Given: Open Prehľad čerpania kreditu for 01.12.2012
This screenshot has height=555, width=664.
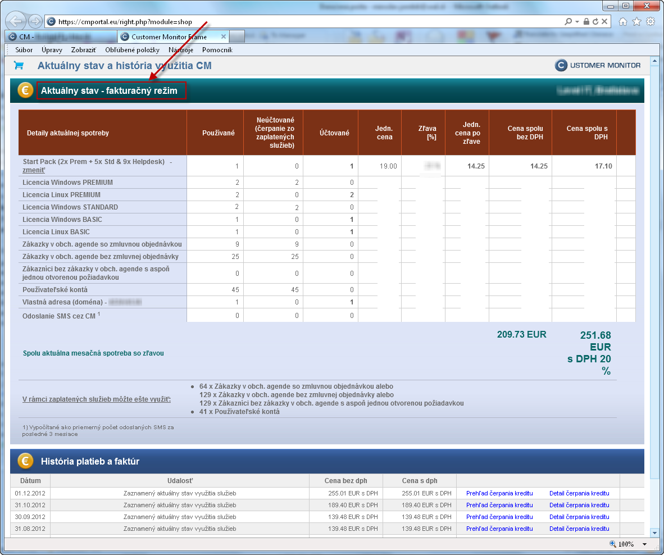Looking at the screenshot, I should coord(499,493).
